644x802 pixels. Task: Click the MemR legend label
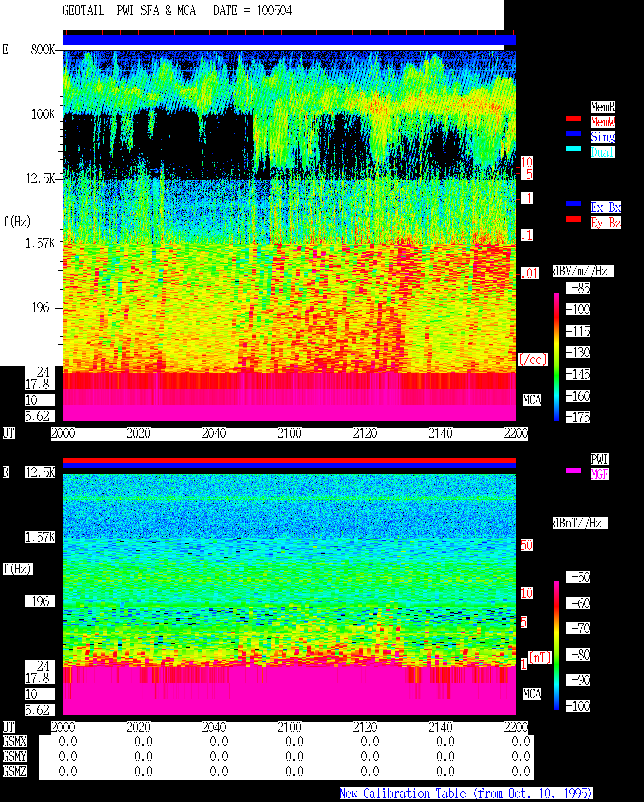[603, 107]
